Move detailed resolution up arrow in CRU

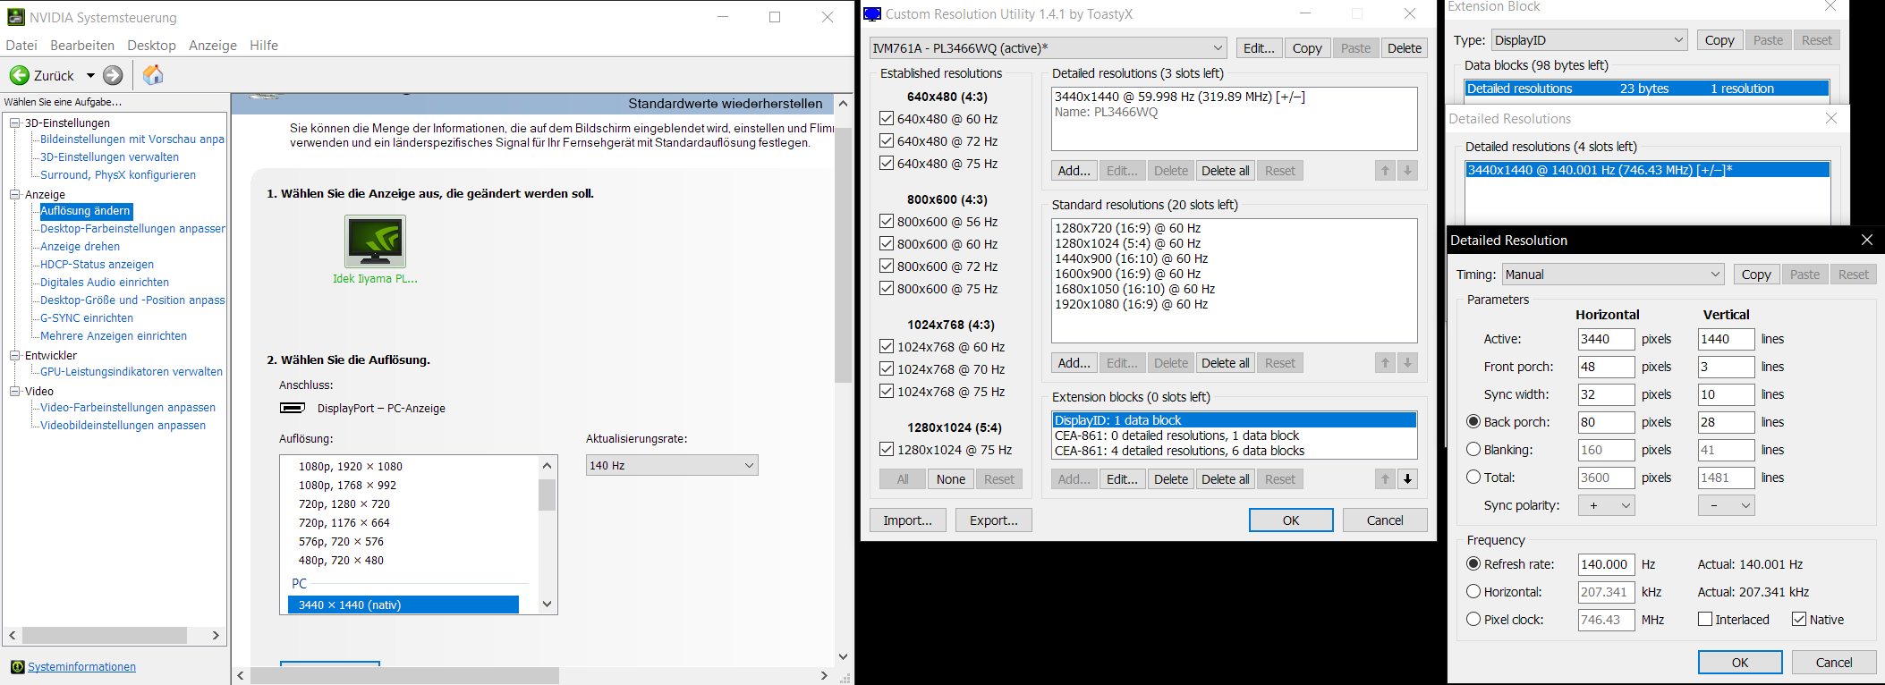point(1385,171)
